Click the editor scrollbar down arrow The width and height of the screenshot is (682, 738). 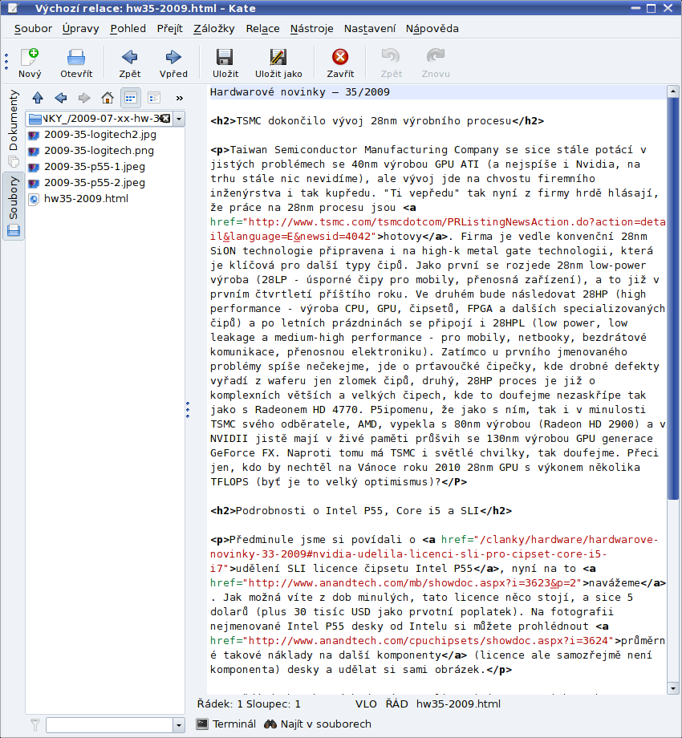pyautogui.click(x=673, y=688)
